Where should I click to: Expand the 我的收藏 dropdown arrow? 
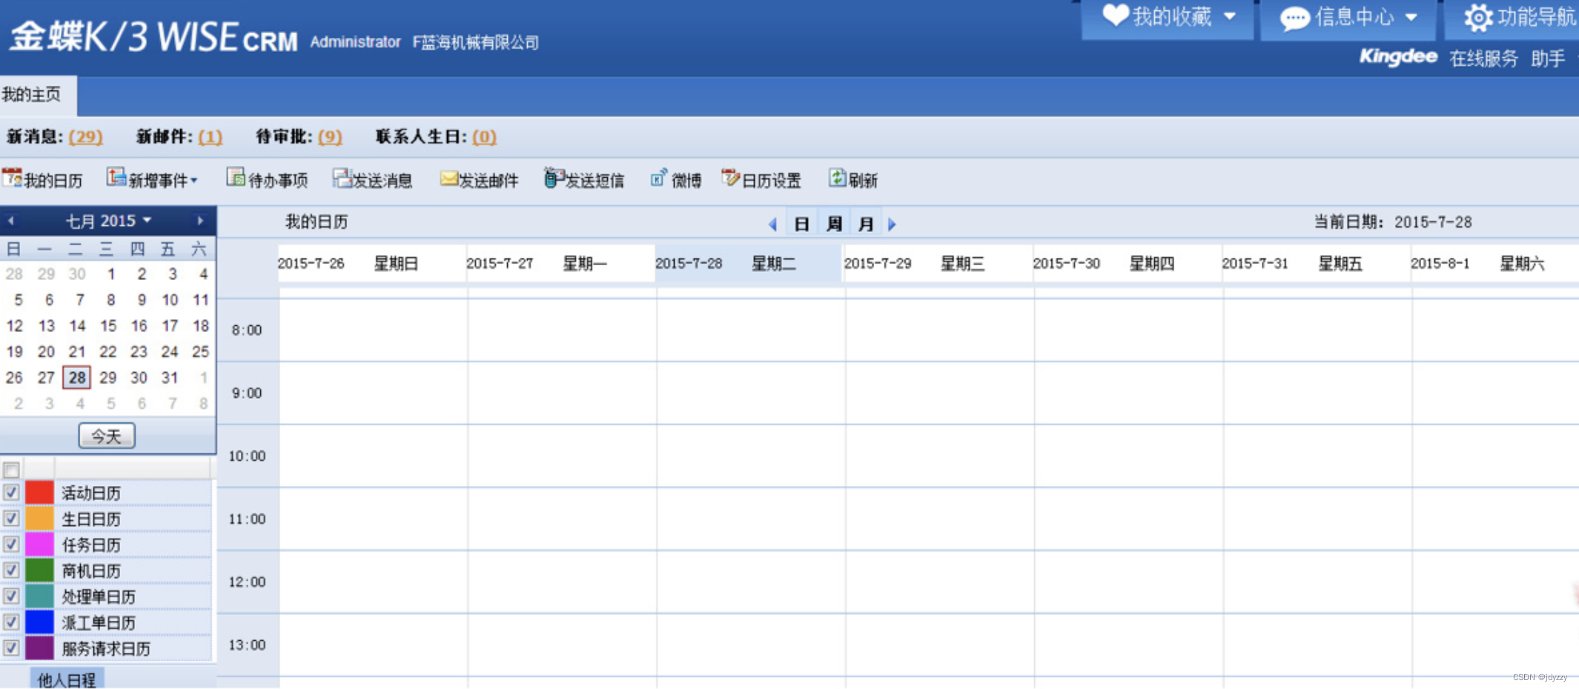tap(1230, 16)
